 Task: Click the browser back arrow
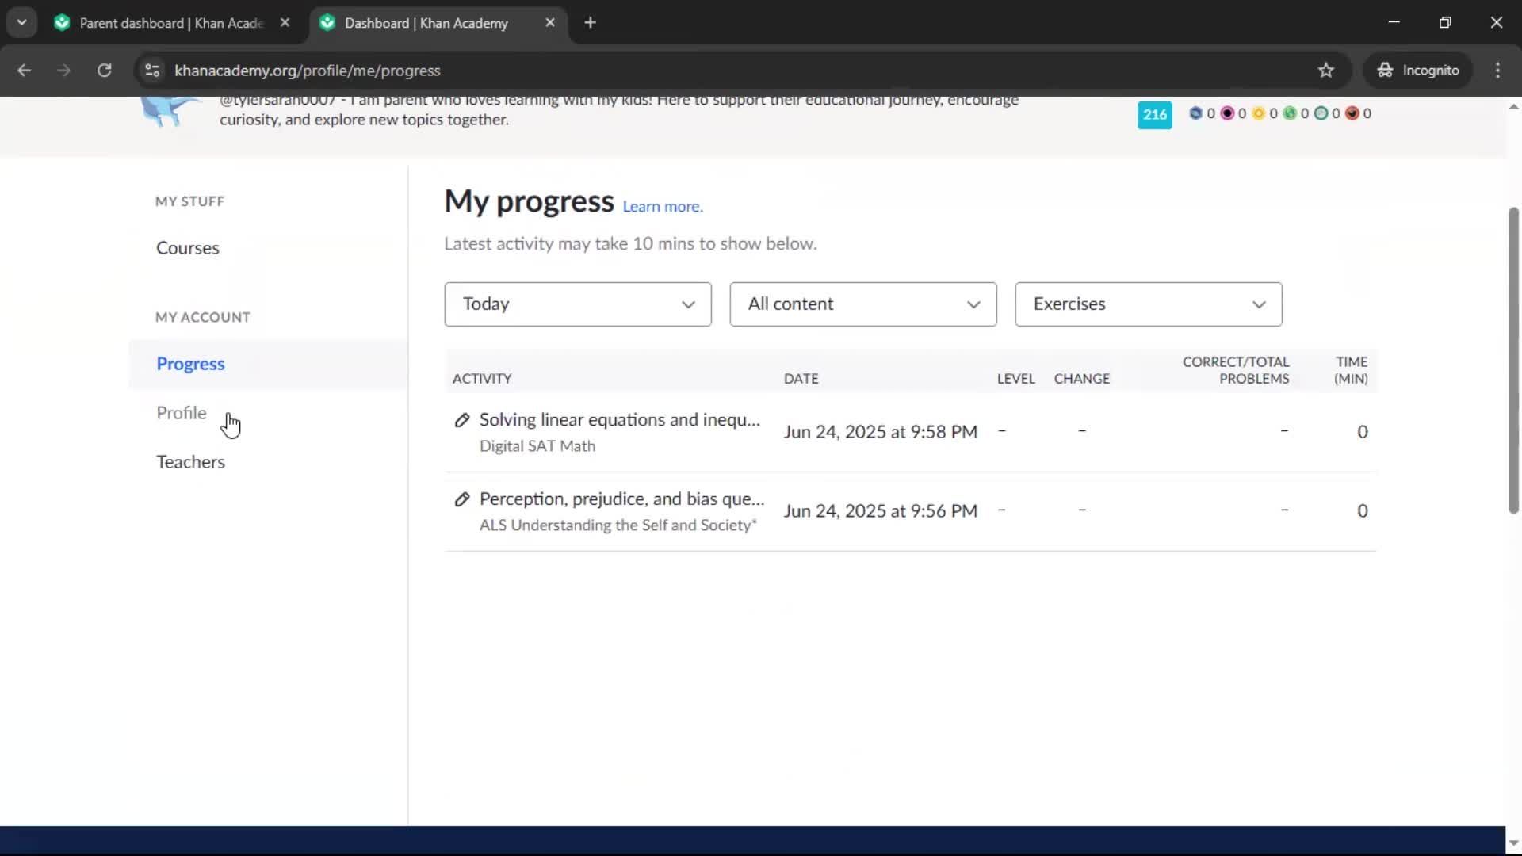click(24, 71)
